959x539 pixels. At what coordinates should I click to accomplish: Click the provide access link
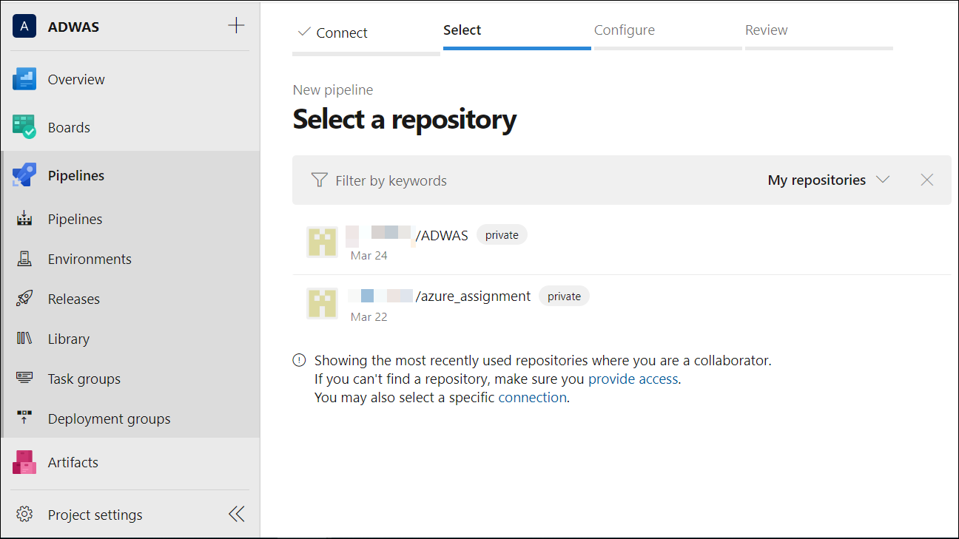click(x=633, y=379)
